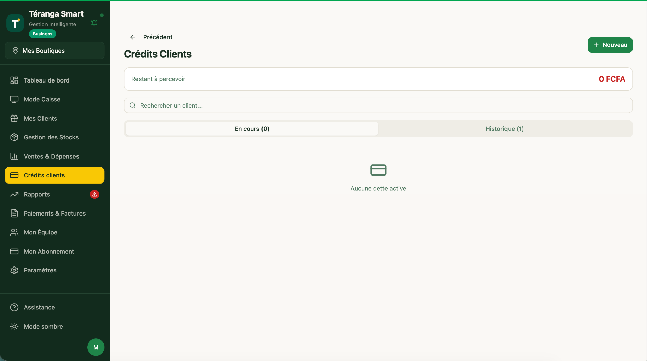Click the Mon Équipe people icon

[x=14, y=232]
